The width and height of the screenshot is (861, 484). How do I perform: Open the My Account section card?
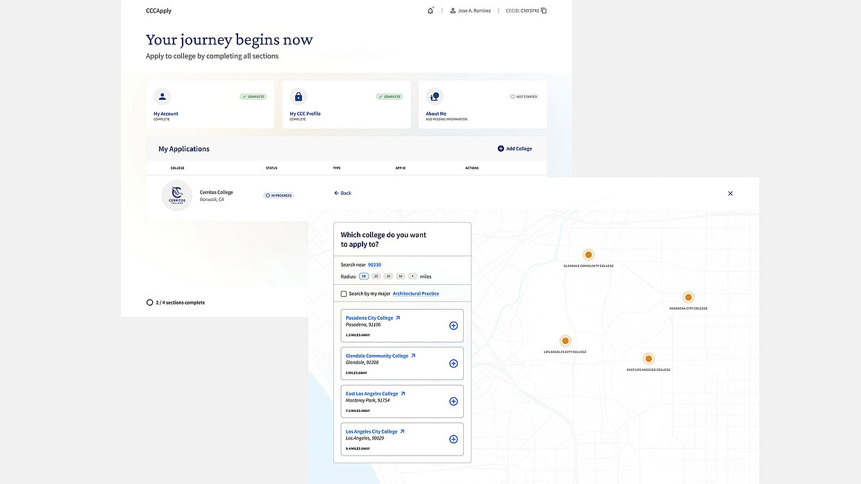click(x=210, y=105)
